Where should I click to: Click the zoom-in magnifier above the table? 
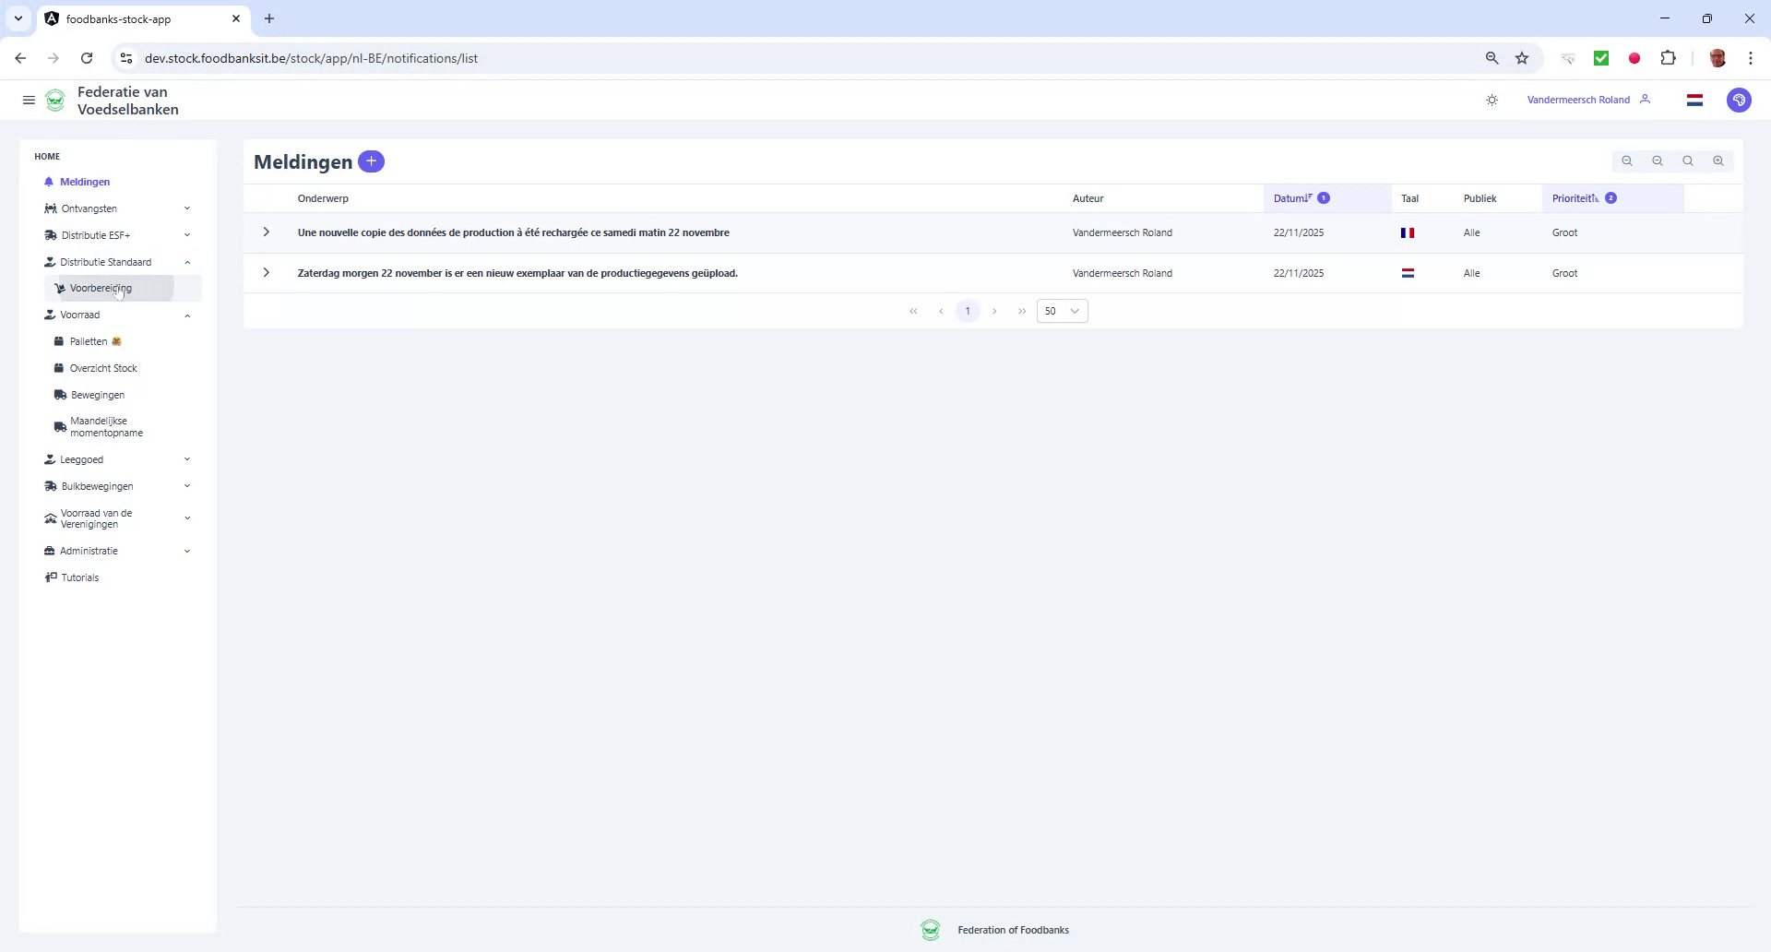click(x=1718, y=161)
